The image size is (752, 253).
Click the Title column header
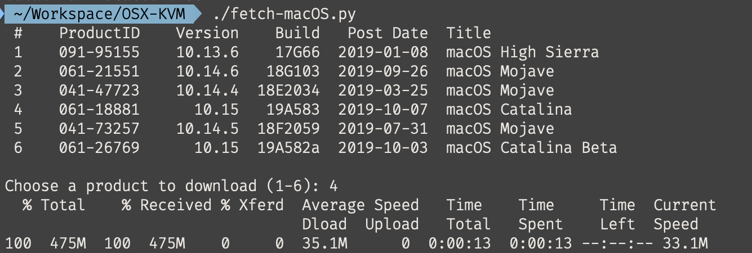pos(468,33)
